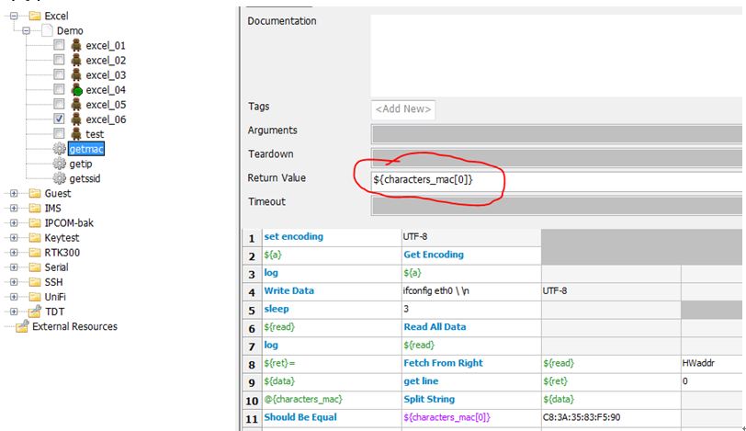
Task: Click the robot icon beside excel_05
Action: pos(76,105)
